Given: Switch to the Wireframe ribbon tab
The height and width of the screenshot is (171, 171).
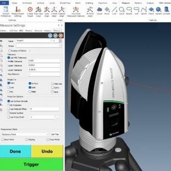Looking at the screenshot, I should click(x=27, y=3).
